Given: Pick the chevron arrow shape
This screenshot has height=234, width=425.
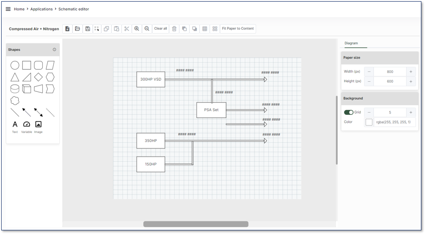Looking at the screenshot, I should coord(50,89).
